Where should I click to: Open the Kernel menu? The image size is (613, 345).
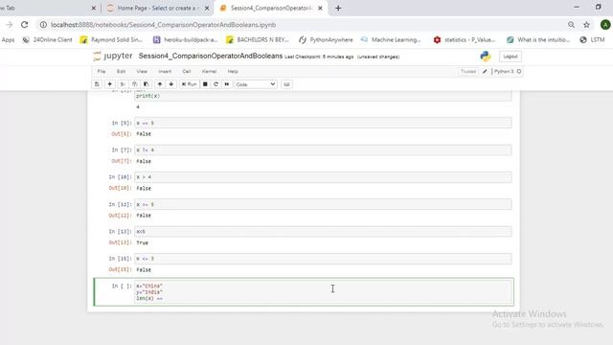(209, 71)
